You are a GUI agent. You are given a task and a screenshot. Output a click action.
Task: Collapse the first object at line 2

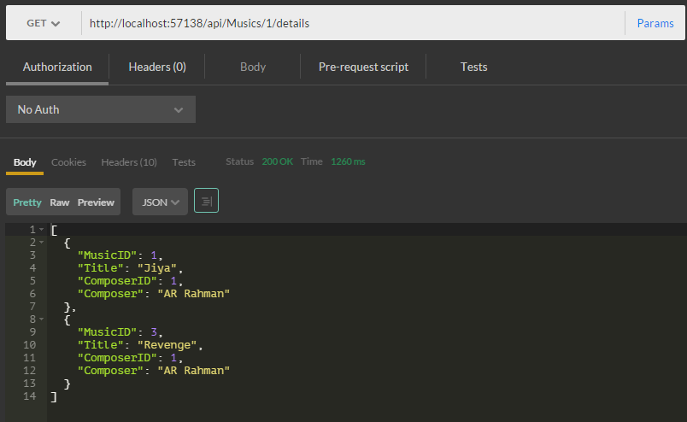[x=41, y=243]
